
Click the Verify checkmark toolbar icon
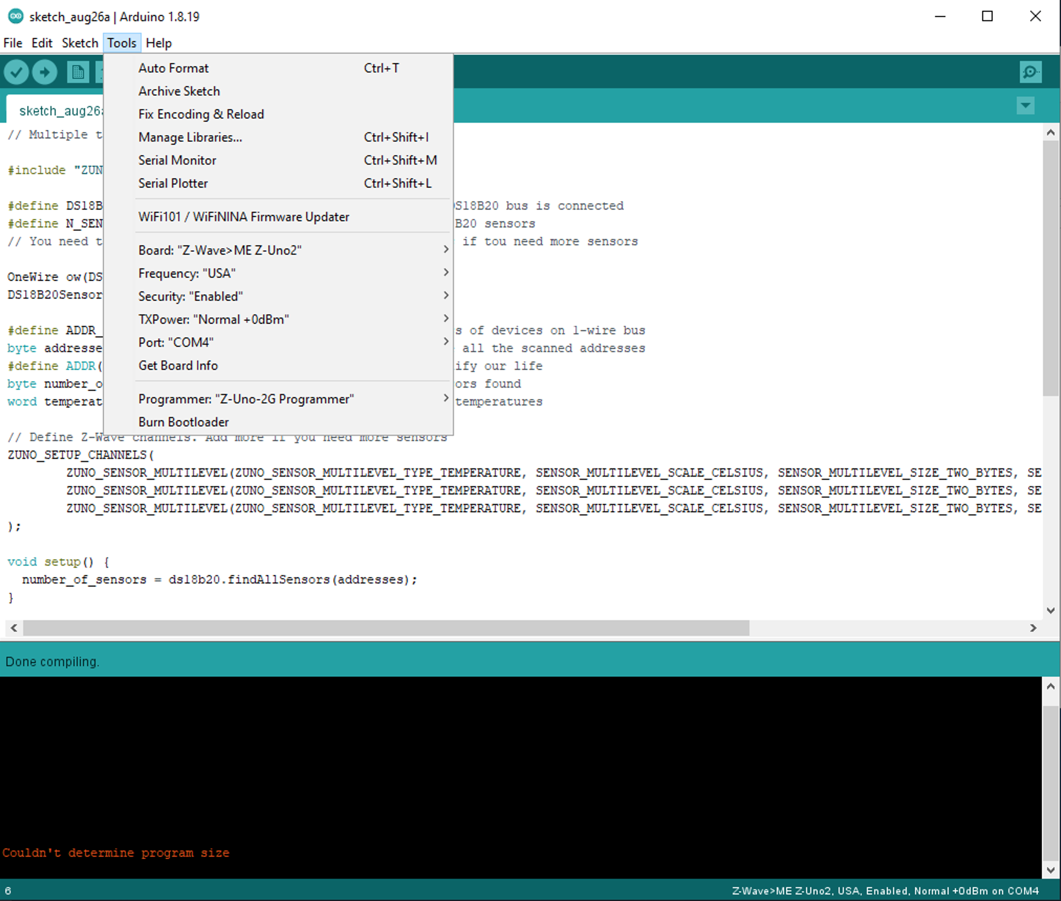point(16,72)
